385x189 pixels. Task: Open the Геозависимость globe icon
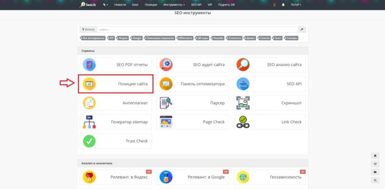click(243, 177)
